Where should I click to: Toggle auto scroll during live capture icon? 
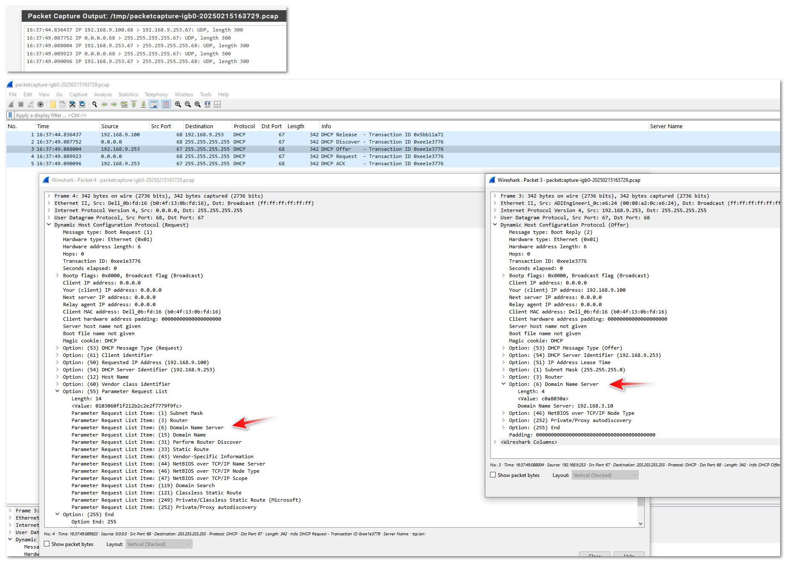pos(154,104)
